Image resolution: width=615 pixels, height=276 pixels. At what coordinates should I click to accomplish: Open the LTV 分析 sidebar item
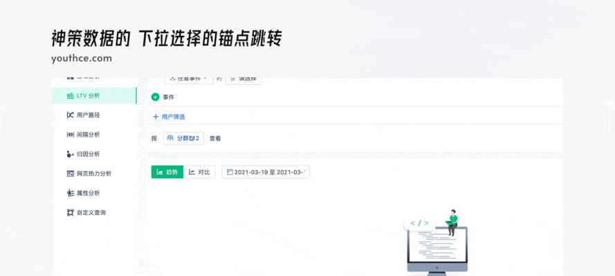click(95, 96)
